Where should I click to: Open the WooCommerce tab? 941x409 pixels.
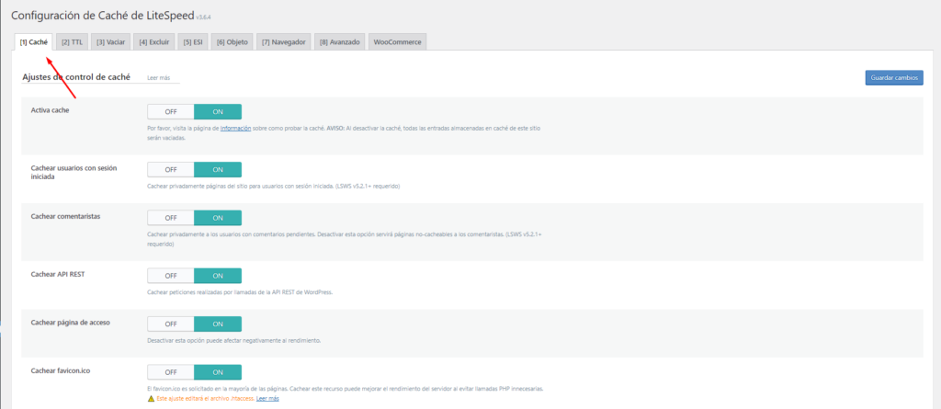point(397,42)
